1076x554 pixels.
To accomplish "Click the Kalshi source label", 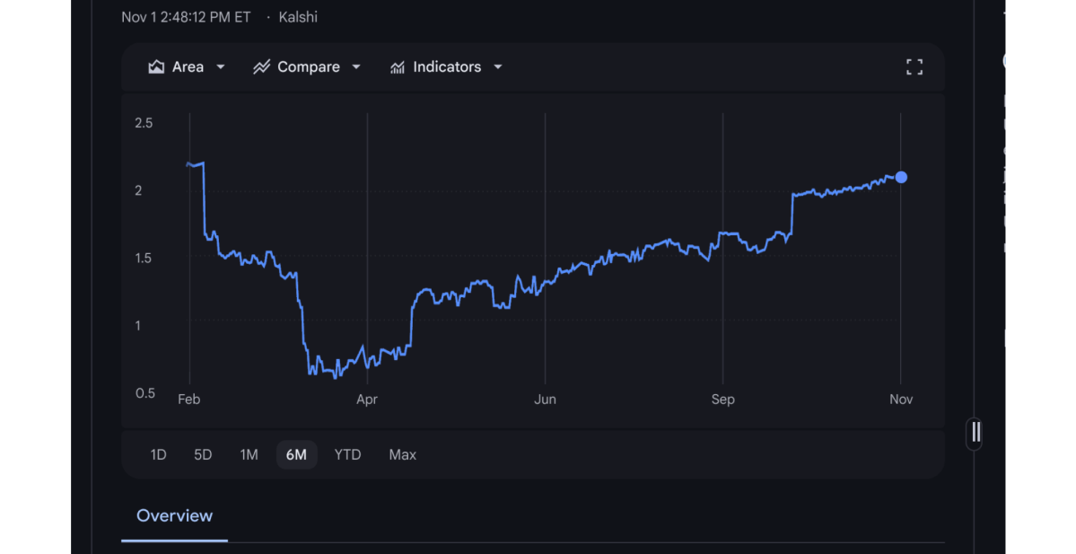I will [297, 16].
